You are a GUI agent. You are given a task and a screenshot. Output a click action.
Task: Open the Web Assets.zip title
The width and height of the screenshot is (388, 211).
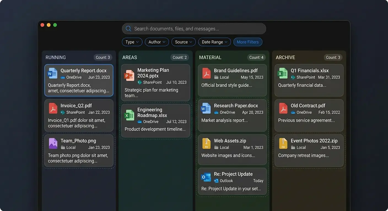(x=230, y=141)
